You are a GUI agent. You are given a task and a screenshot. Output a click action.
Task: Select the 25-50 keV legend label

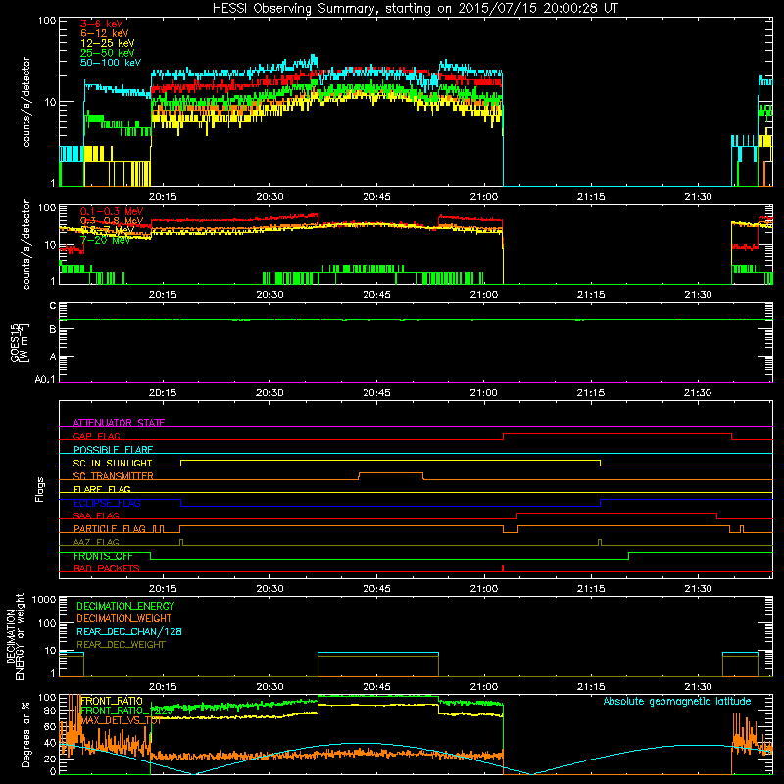pos(107,53)
